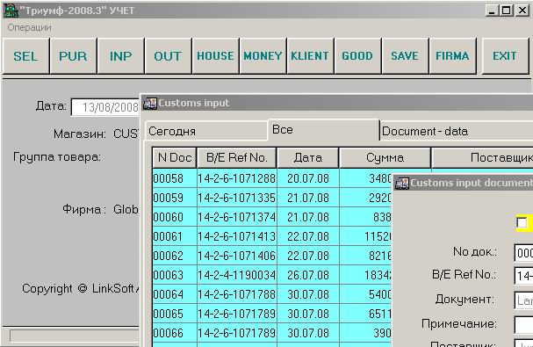Sort by the Поставщик column header

tap(483, 158)
